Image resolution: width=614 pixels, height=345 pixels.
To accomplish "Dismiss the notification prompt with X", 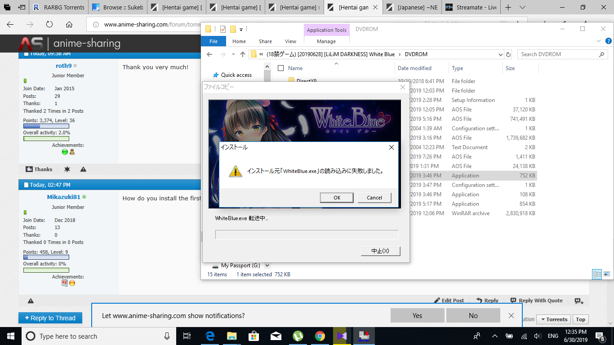I will 511,315.
